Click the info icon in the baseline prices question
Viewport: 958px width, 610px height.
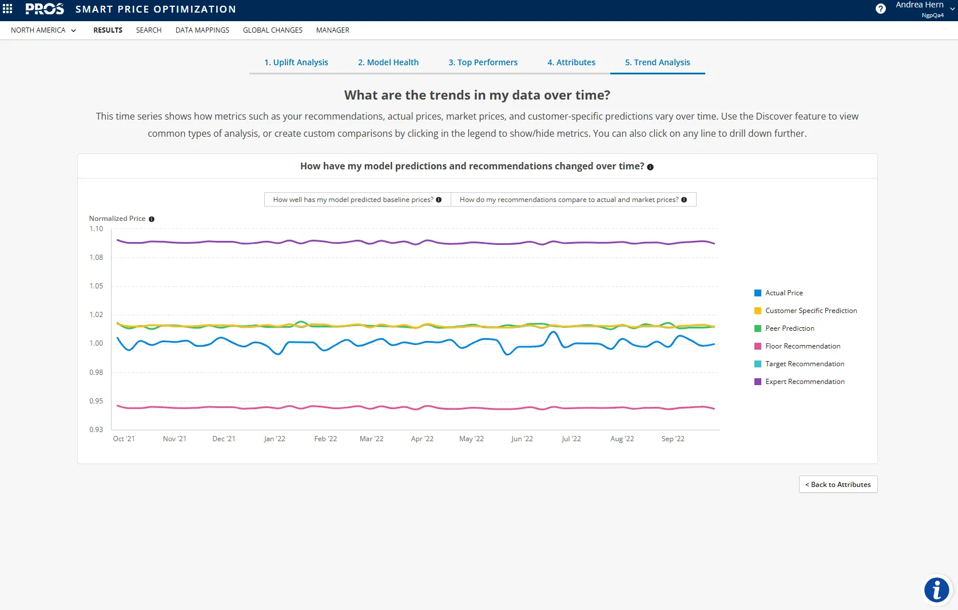(x=438, y=200)
